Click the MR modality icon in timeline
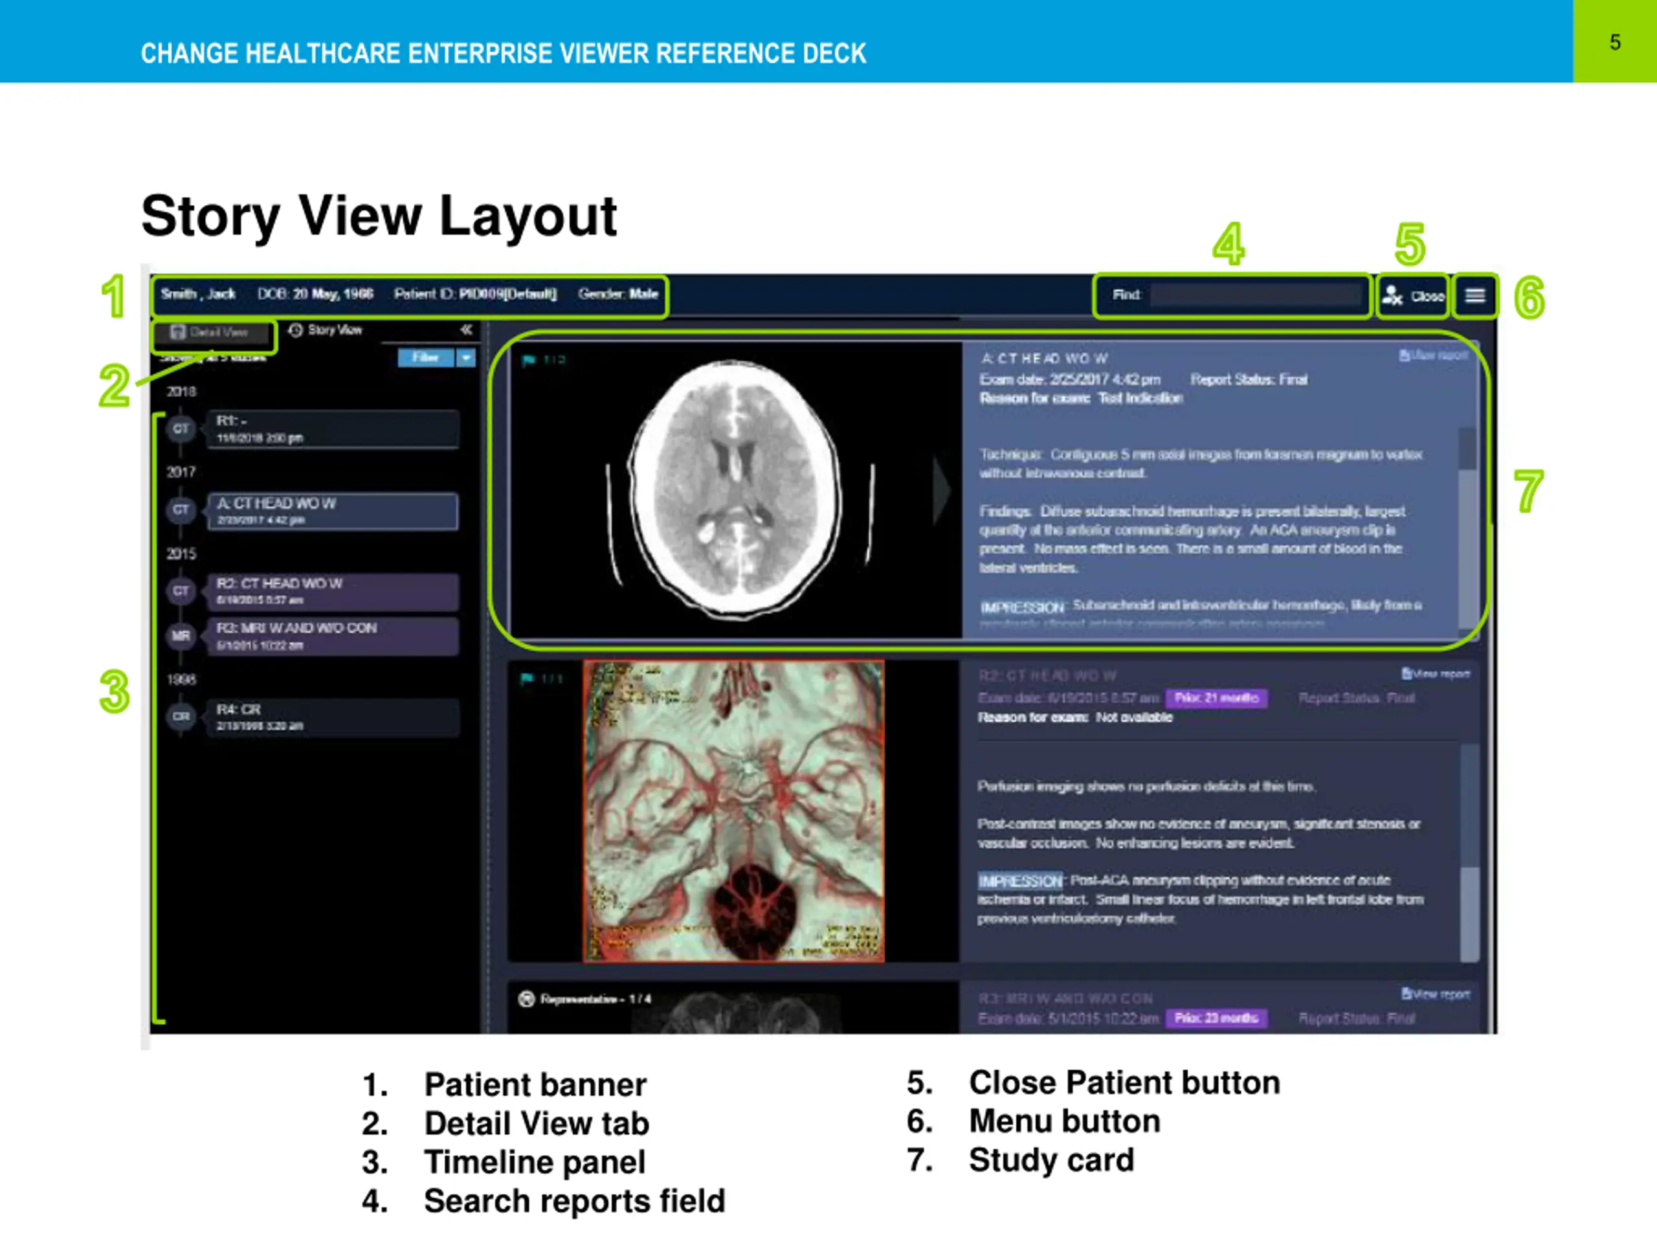 click(181, 636)
